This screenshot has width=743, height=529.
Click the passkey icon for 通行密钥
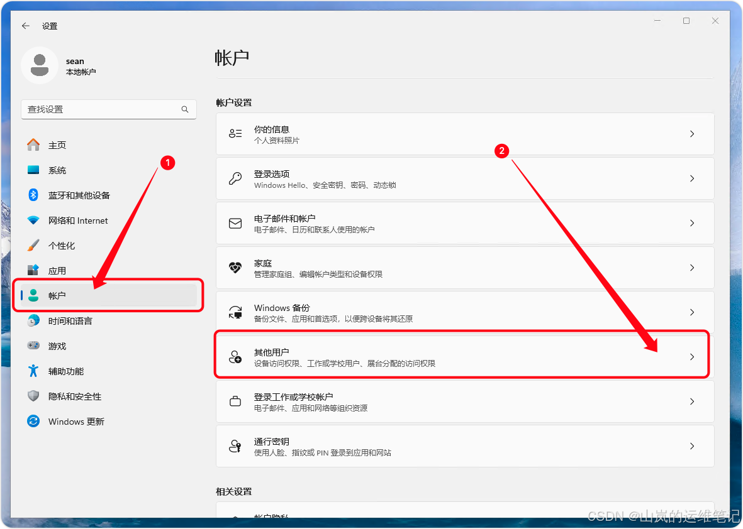click(x=235, y=445)
